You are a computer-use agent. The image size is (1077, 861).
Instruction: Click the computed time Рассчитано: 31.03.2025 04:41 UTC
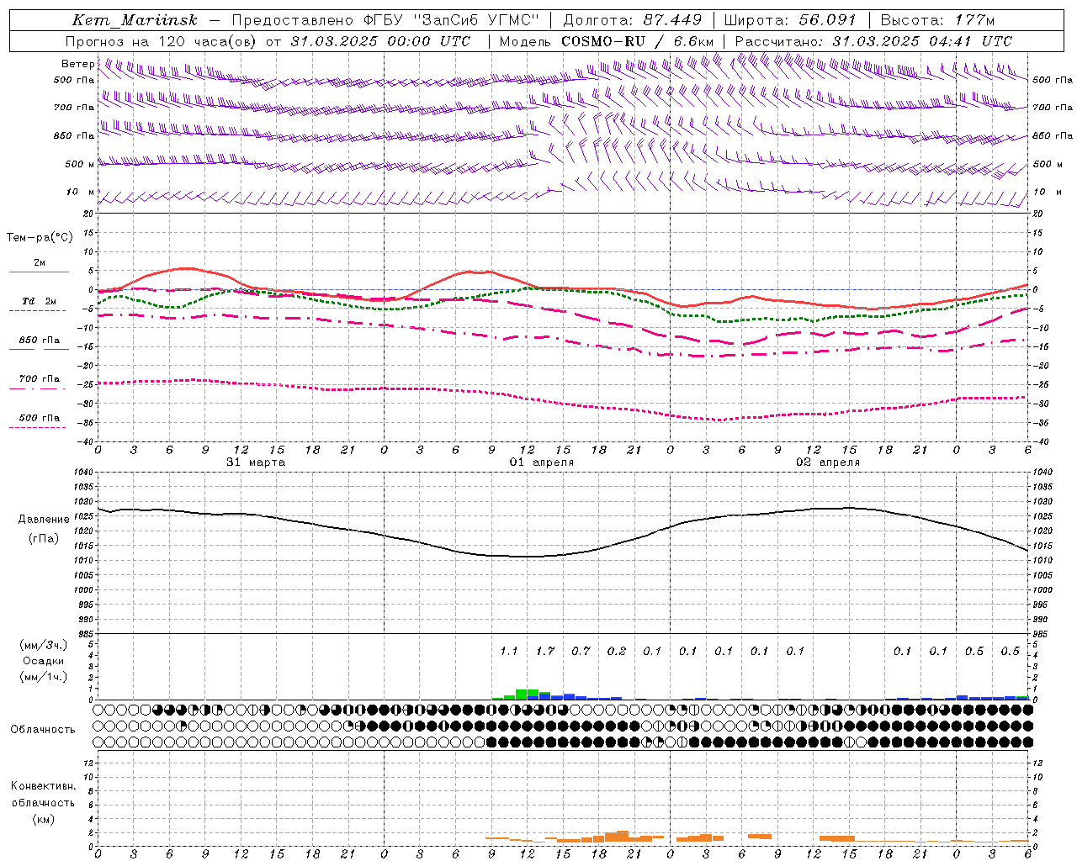click(873, 41)
